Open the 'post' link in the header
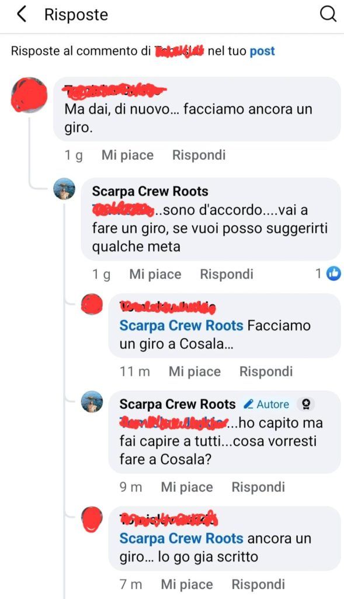Viewport: 344px width, 599px height. 262,51
